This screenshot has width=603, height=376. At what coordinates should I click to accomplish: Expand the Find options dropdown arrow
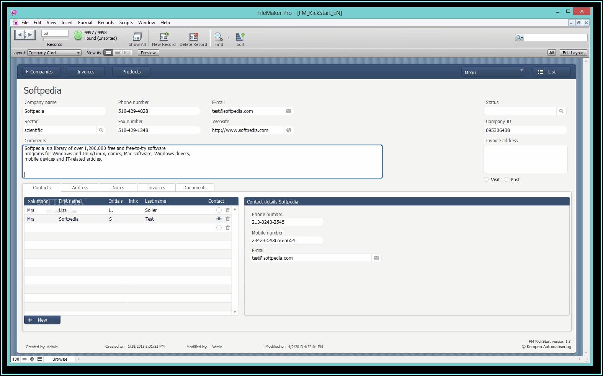pyautogui.click(x=228, y=37)
